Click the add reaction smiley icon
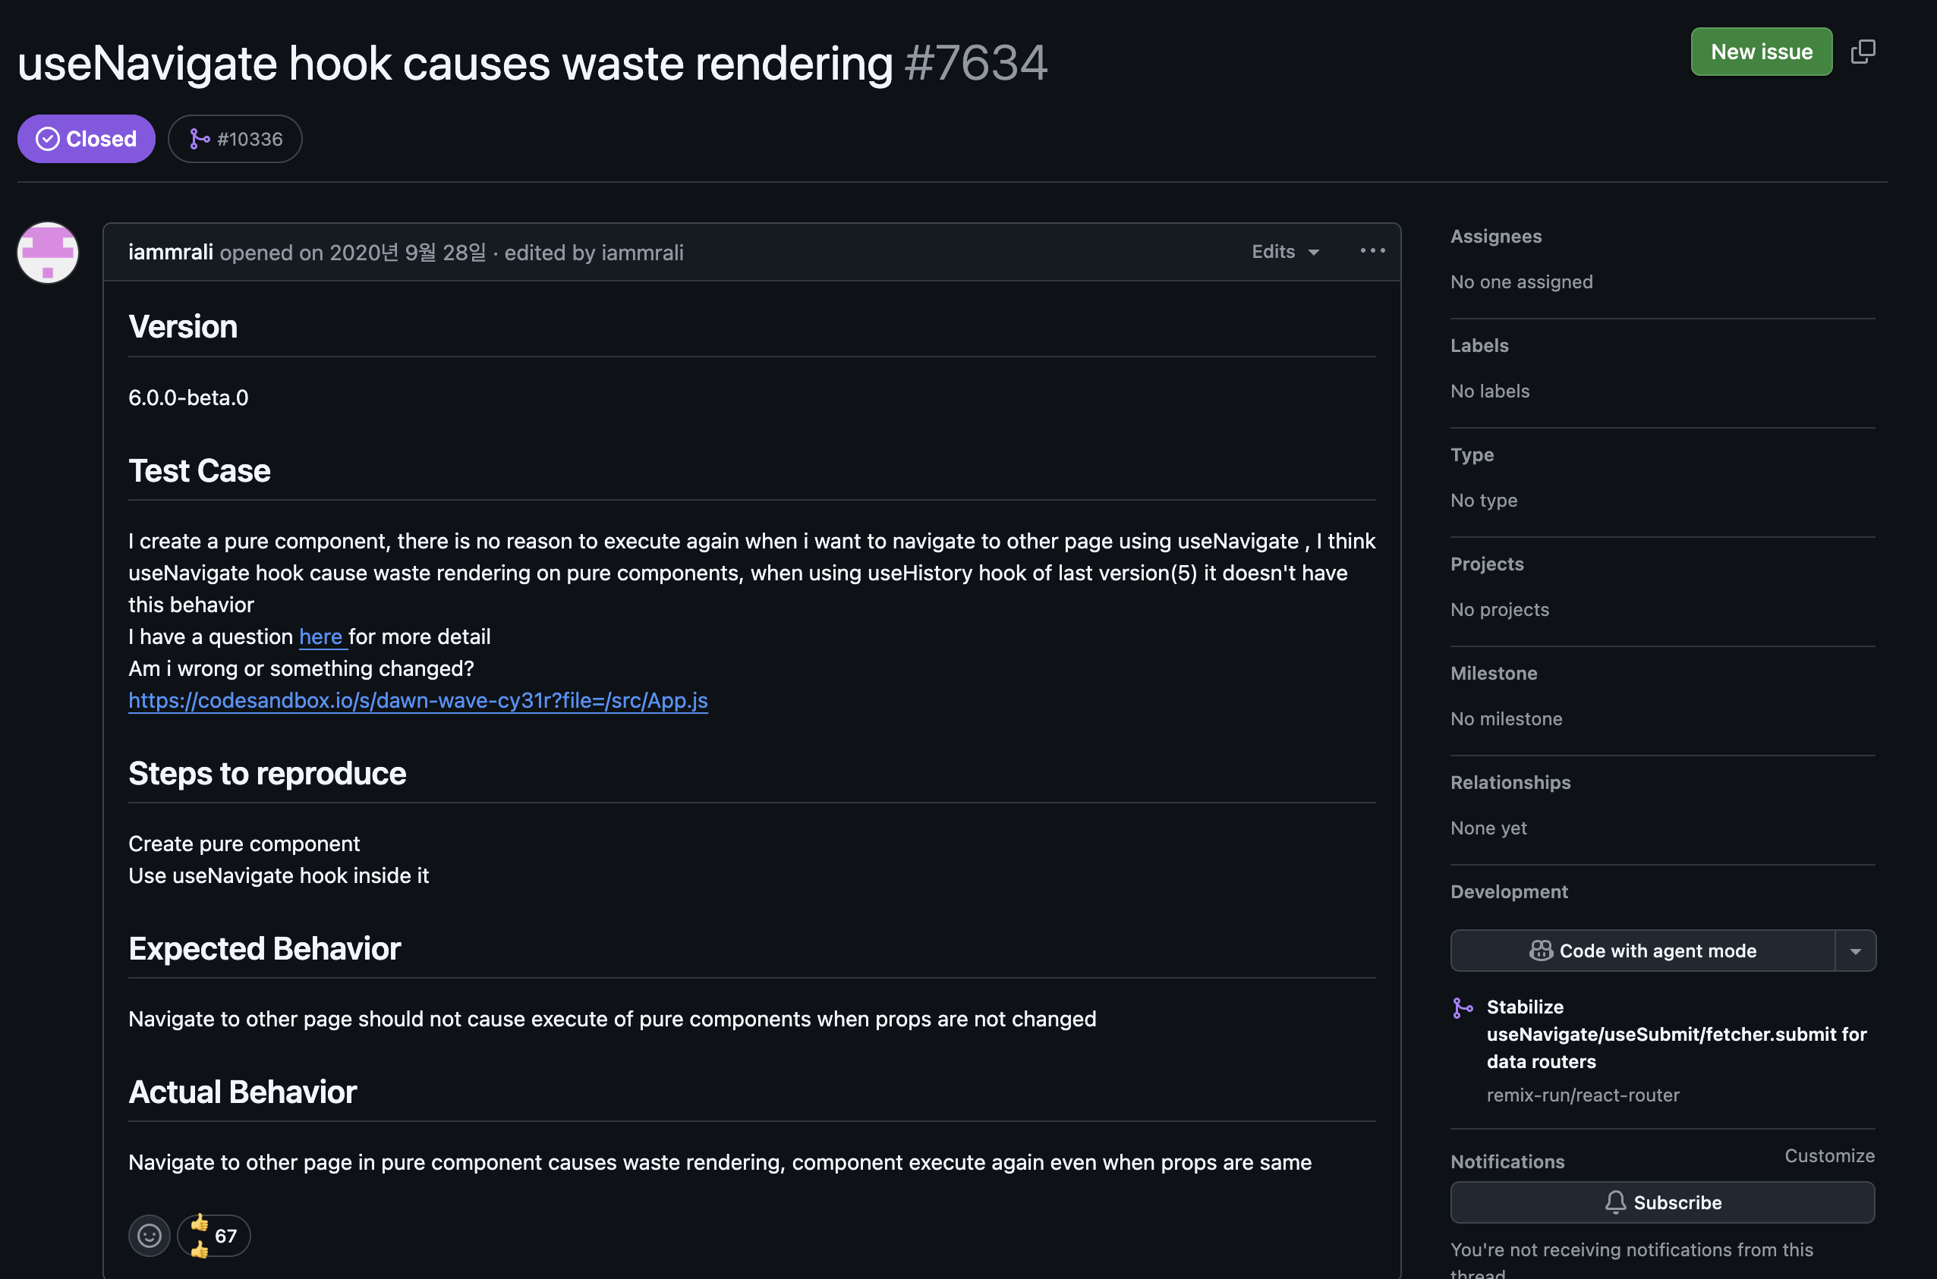1937x1279 pixels. pos(150,1236)
